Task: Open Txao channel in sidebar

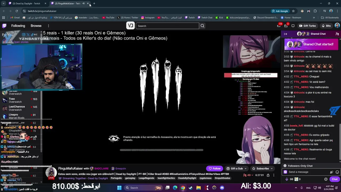Action: click(x=21, y=100)
